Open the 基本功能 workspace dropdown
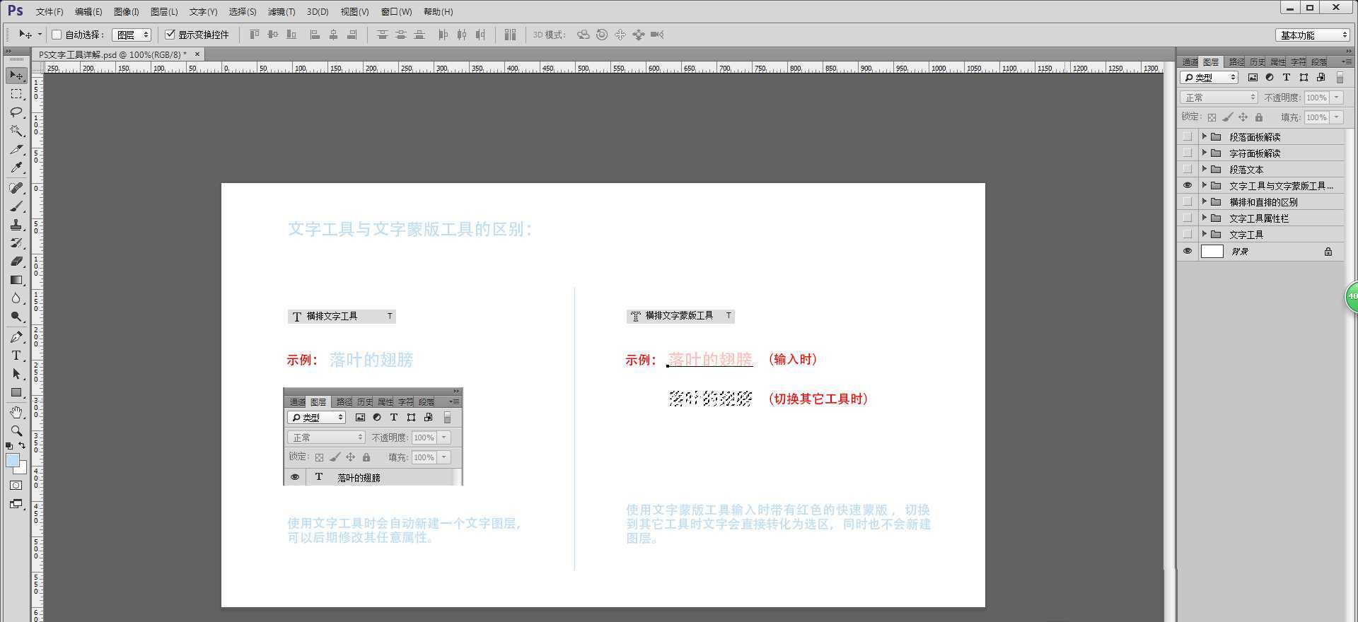The image size is (1358, 622). 1313,35
